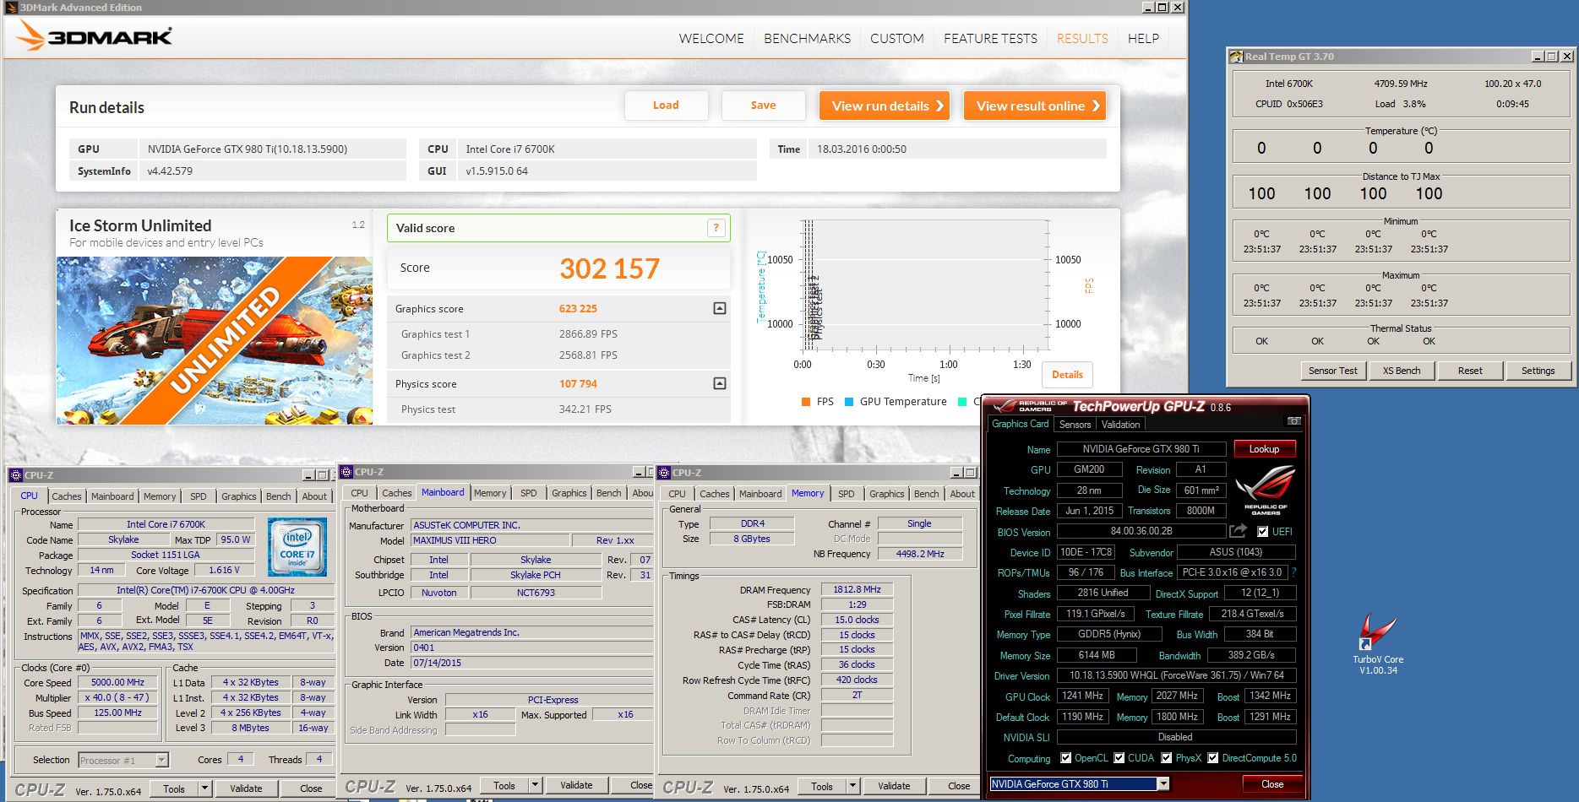The height and width of the screenshot is (802, 1579).
Task: Click the Ice Storm Unlimited thumbnail image
Action: (x=215, y=340)
